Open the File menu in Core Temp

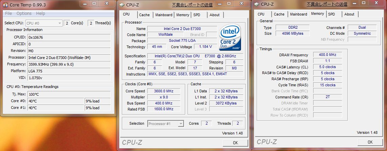[x=8, y=13]
